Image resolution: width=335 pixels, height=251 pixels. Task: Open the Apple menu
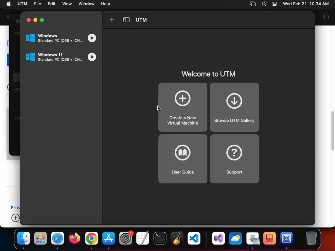click(9, 4)
